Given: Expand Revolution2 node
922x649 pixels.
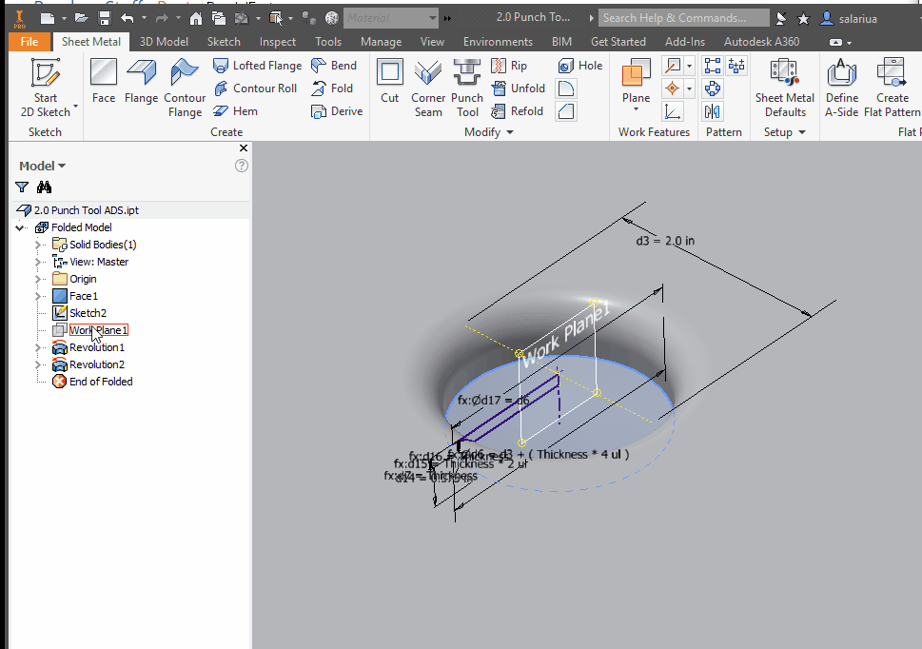Looking at the screenshot, I should [38, 364].
